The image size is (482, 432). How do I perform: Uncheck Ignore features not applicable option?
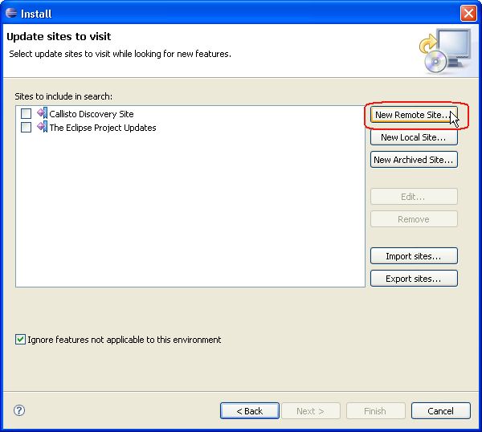21,340
